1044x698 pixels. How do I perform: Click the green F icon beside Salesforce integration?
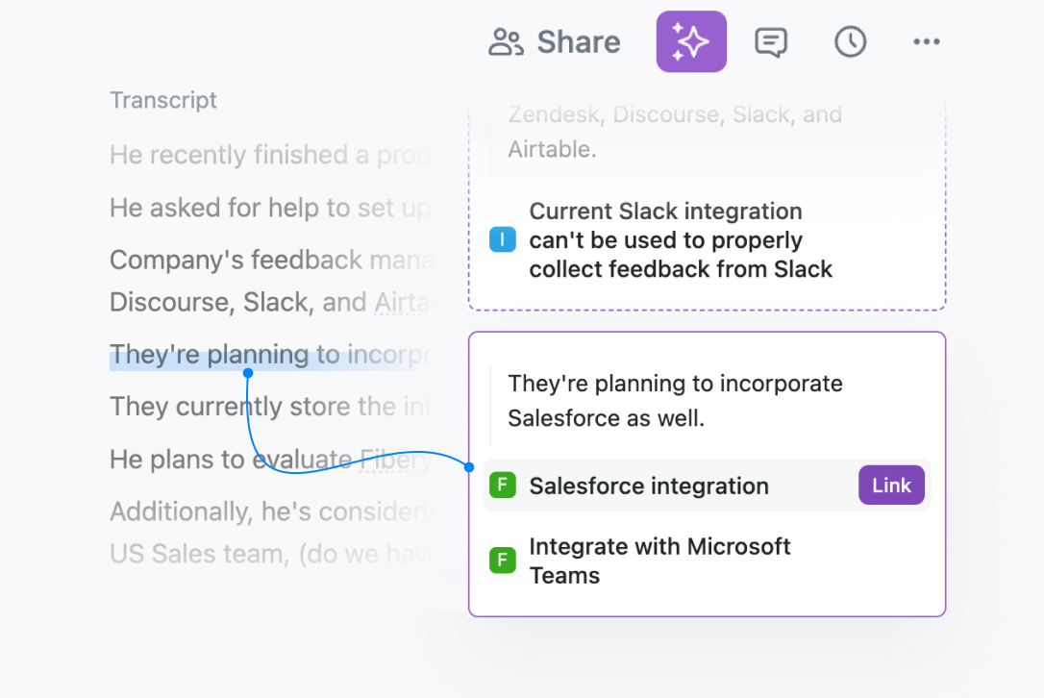pos(503,486)
